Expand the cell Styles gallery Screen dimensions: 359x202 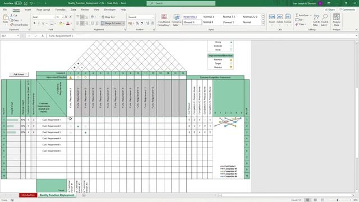(263, 24)
